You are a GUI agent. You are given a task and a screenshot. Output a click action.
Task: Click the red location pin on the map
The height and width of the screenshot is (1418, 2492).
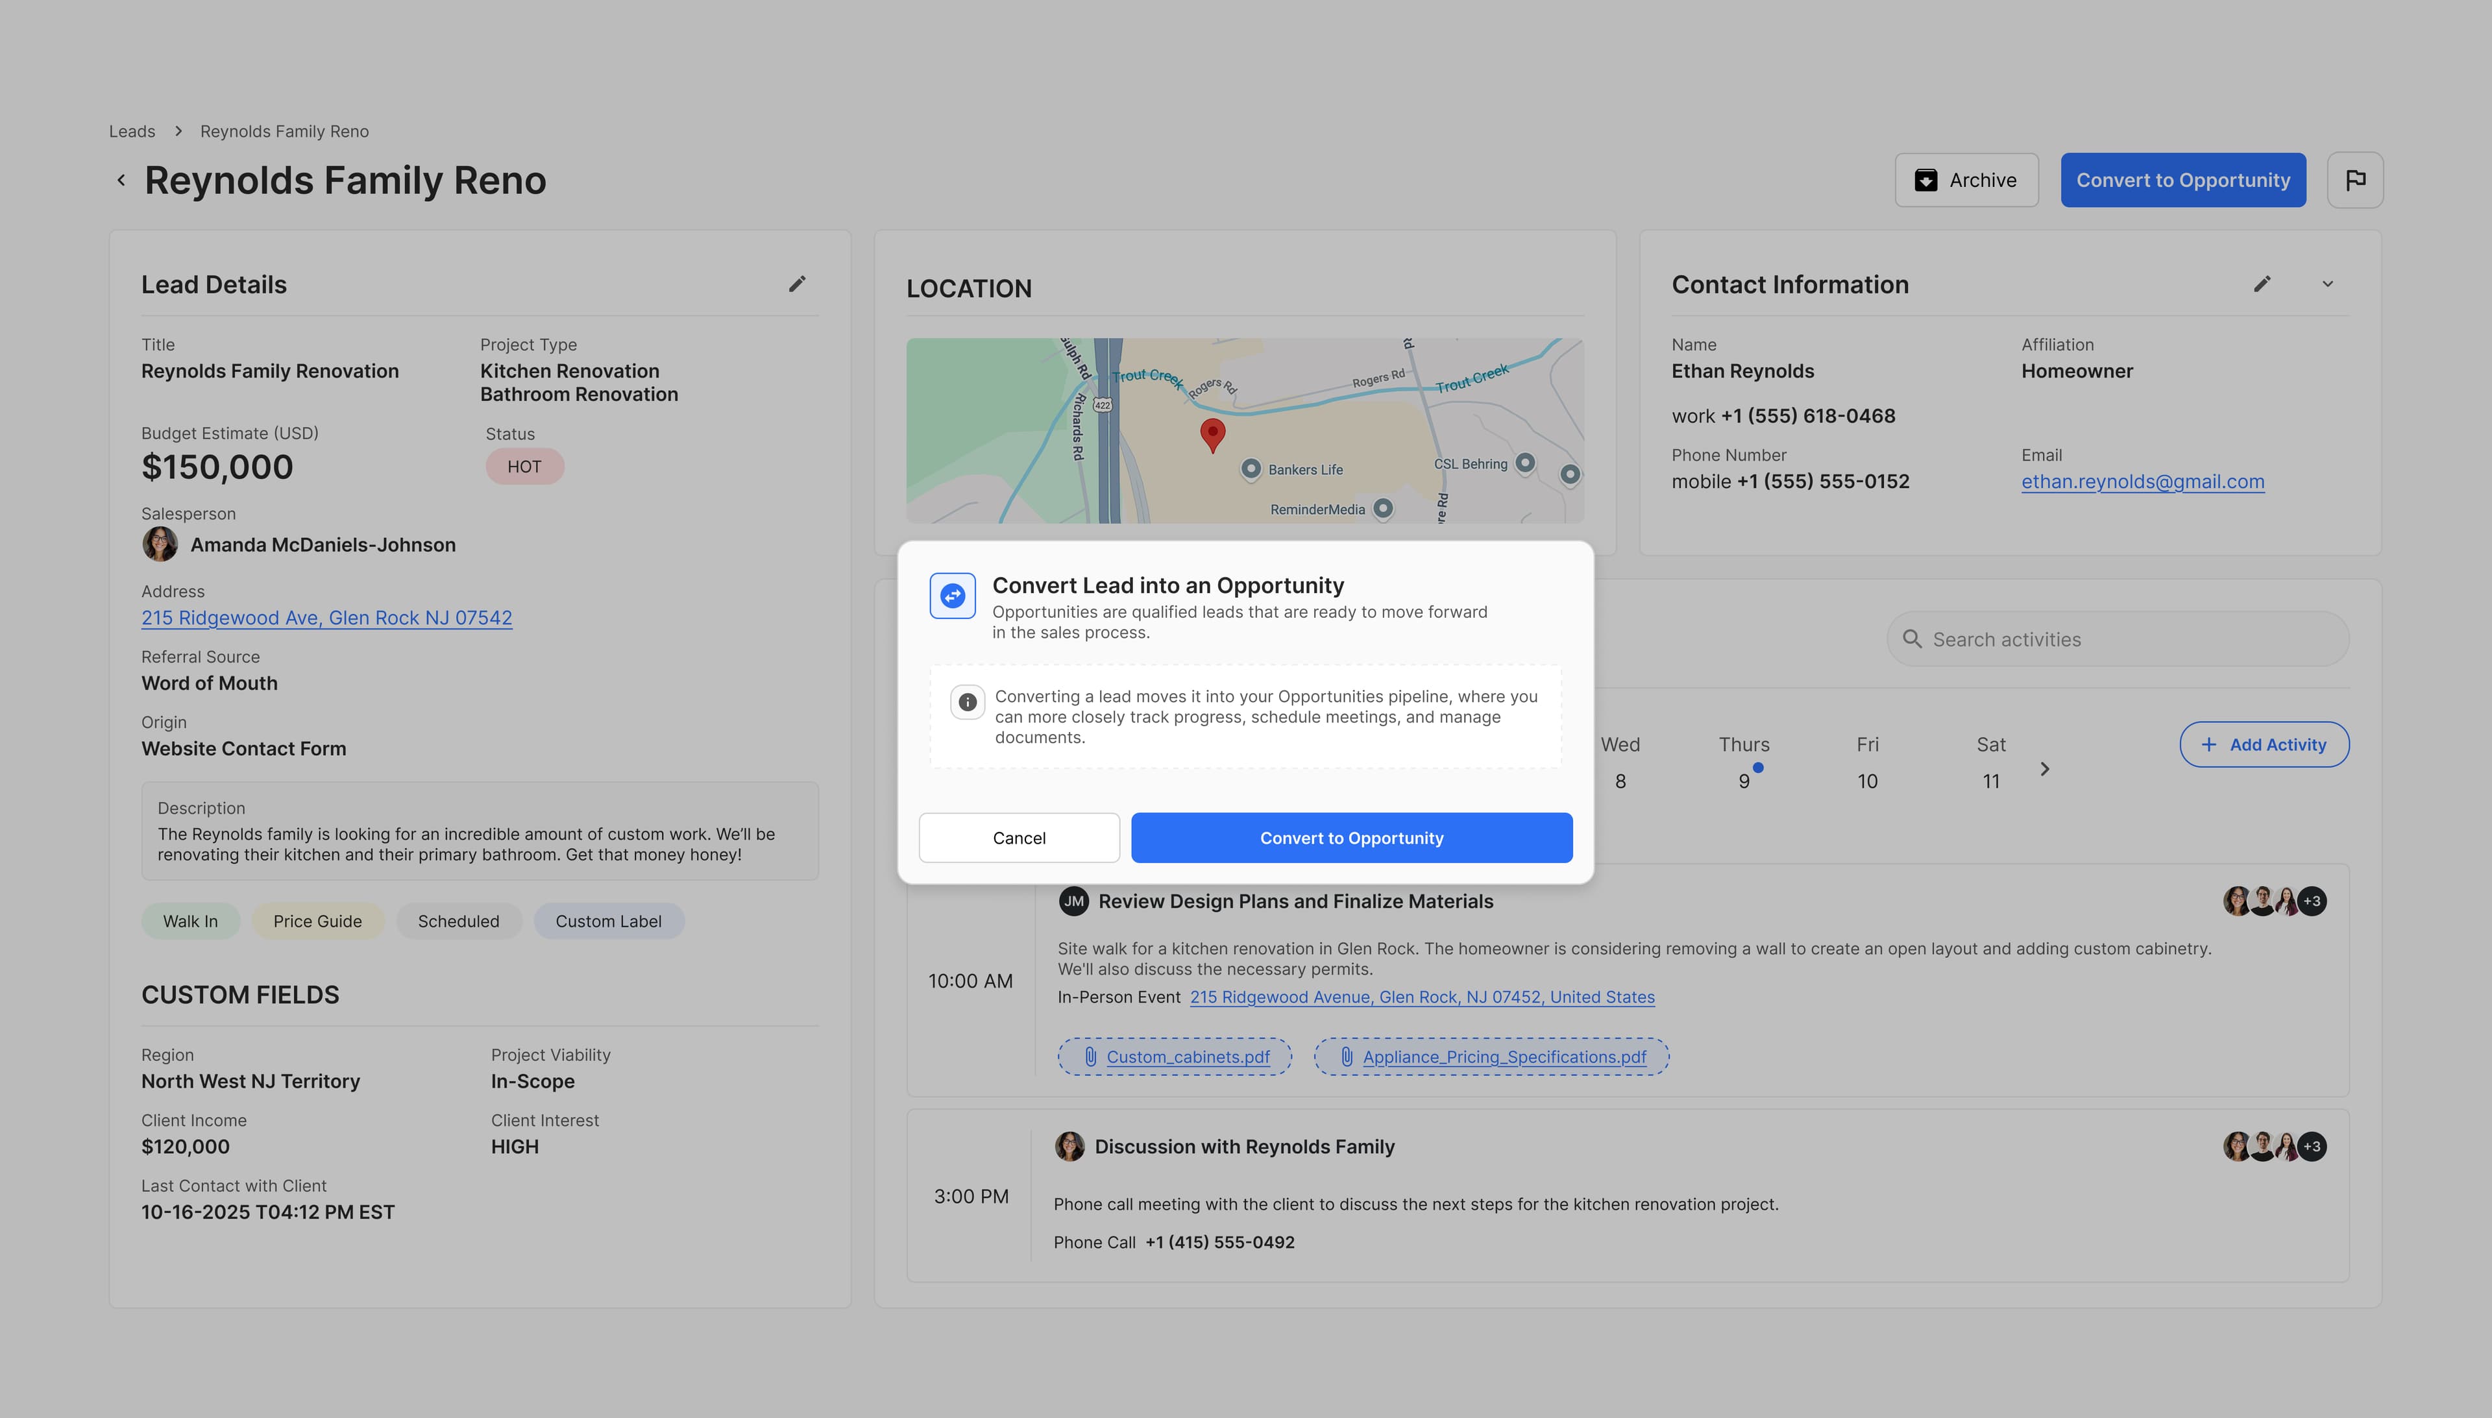[1212, 435]
